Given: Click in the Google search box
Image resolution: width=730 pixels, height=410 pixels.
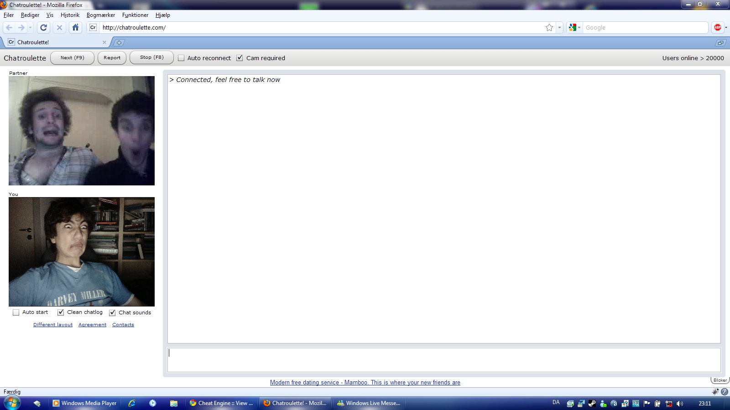Looking at the screenshot, I should coord(646,28).
